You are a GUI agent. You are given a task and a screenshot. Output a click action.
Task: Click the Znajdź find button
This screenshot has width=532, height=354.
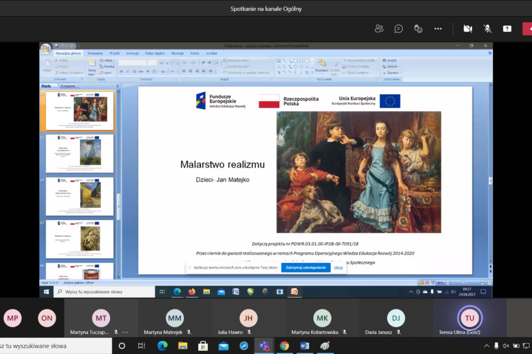coord(390,61)
